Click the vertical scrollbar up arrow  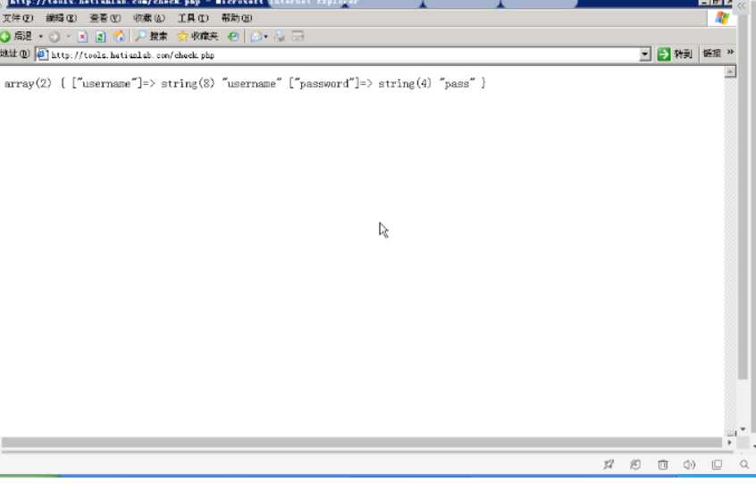coord(730,72)
